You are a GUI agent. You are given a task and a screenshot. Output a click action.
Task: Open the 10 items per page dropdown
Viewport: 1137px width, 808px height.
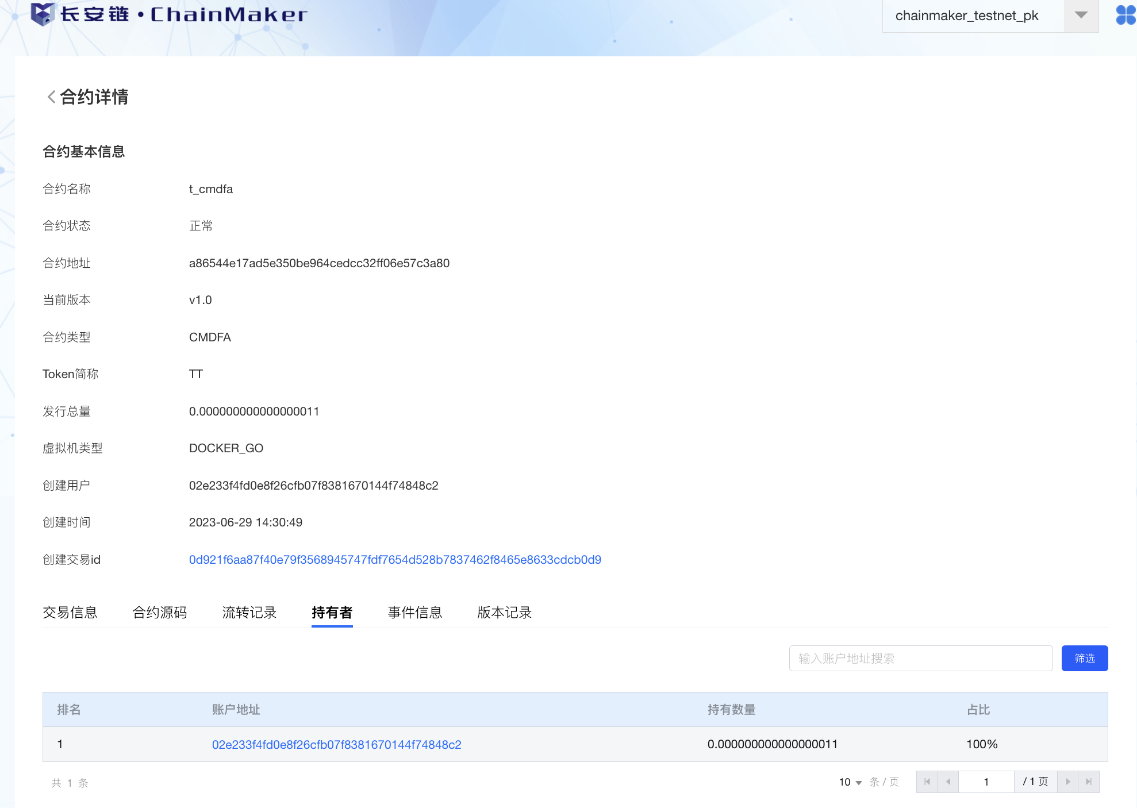(850, 782)
